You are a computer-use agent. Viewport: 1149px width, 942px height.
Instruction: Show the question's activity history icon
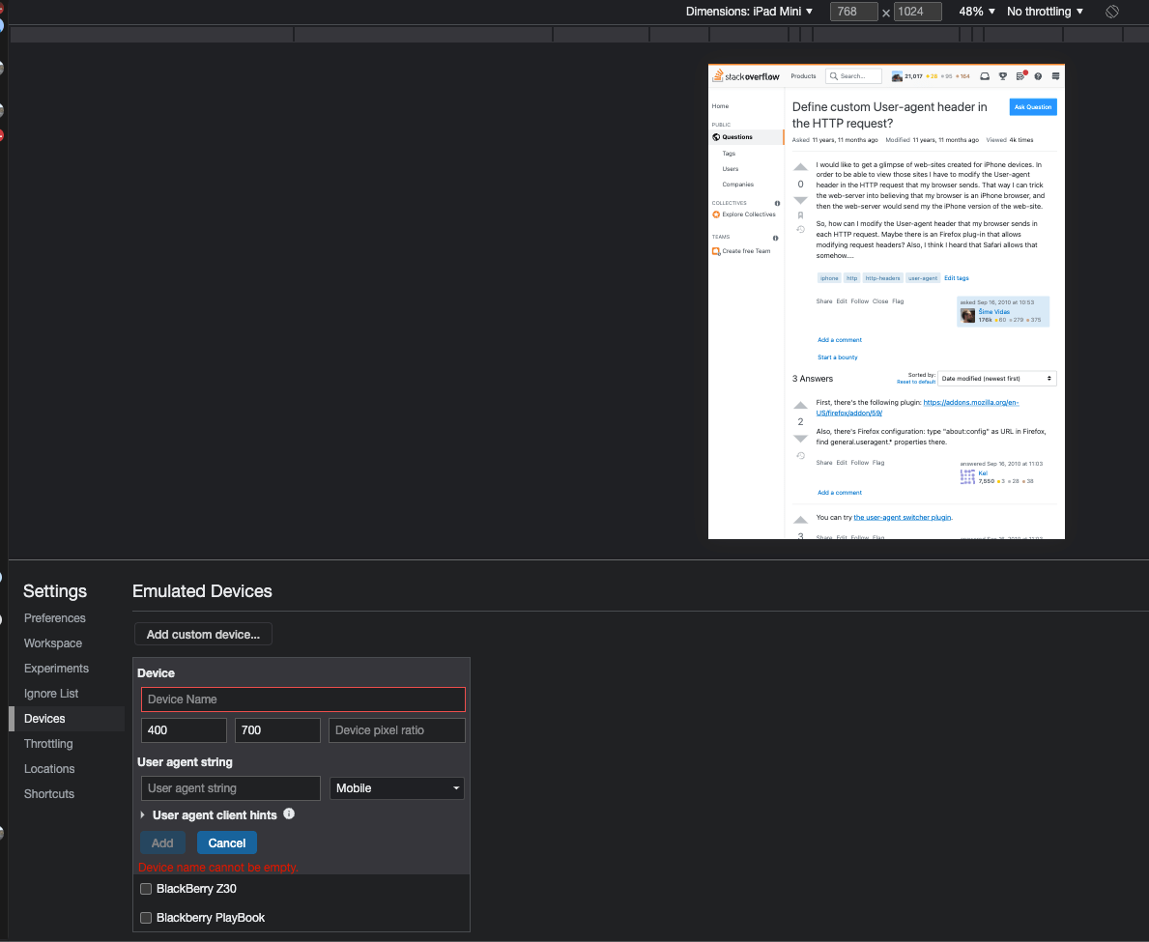point(800,229)
